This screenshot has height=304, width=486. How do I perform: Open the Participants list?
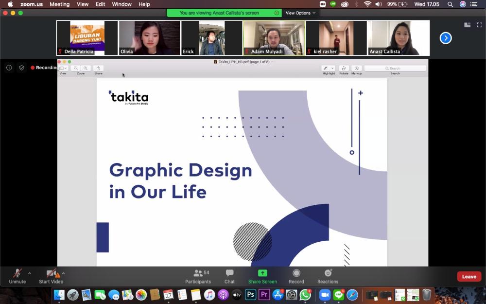point(198,276)
